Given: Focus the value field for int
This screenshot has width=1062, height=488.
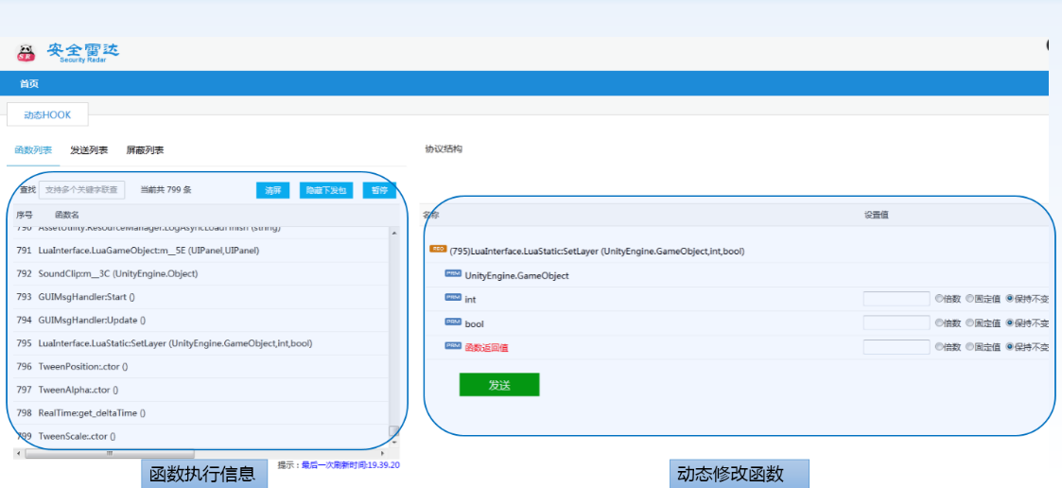Looking at the screenshot, I should 897,298.
